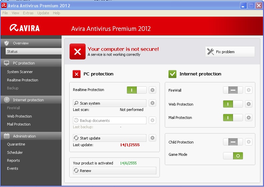The image size is (264, 187).
Task: Select Backup in the sidebar
Action: click(13, 88)
